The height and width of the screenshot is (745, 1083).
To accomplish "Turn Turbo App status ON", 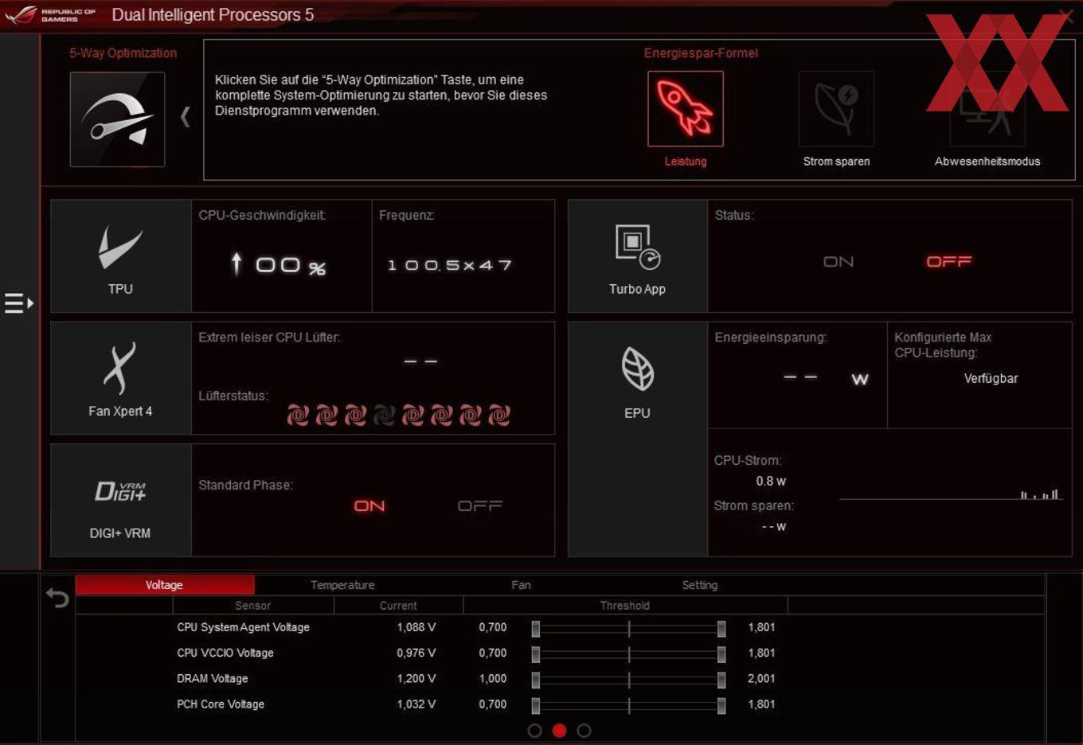I will pyautogui.click(x=839, y=262).
